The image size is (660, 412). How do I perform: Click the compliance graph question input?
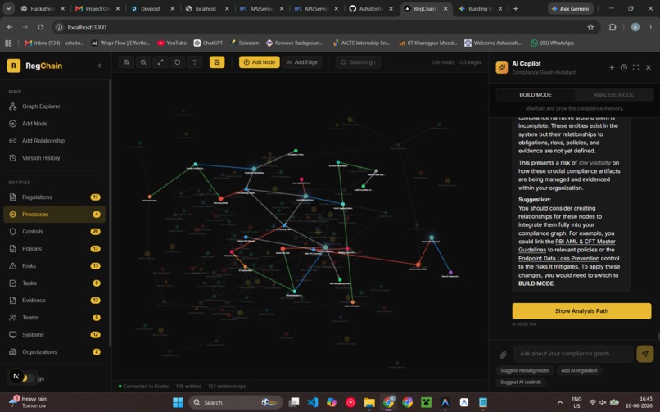coord(573,354)
